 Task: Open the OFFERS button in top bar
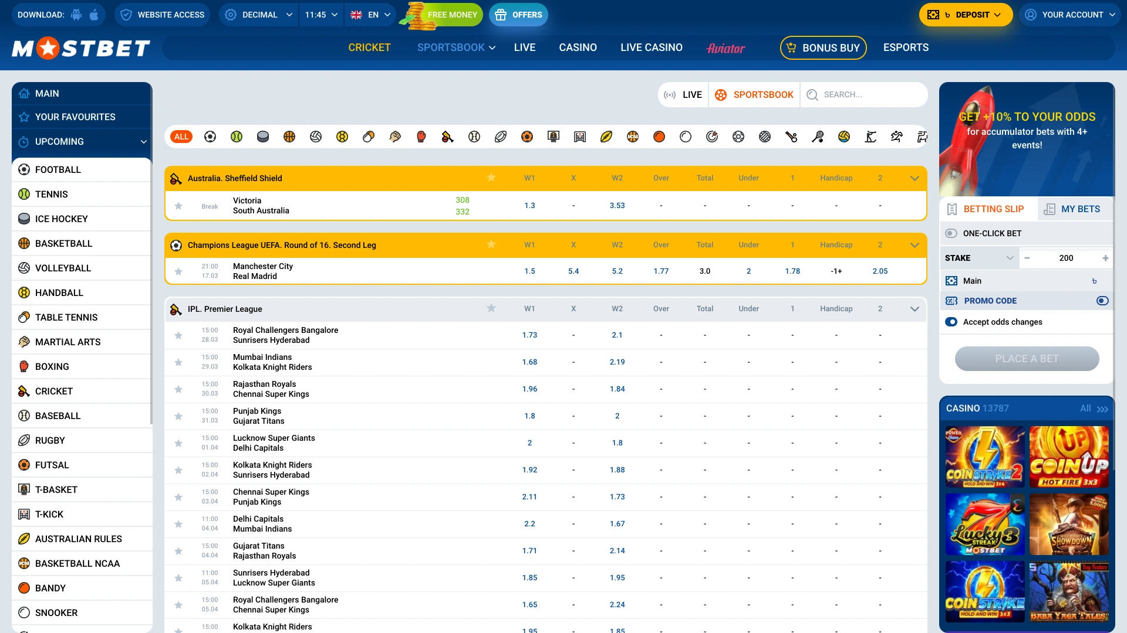click(518, 15)
